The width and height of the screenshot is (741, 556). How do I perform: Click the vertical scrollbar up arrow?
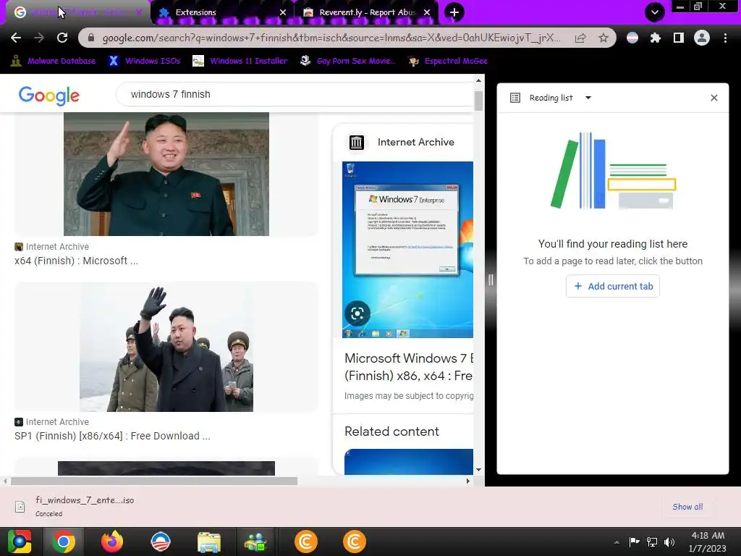479,80
